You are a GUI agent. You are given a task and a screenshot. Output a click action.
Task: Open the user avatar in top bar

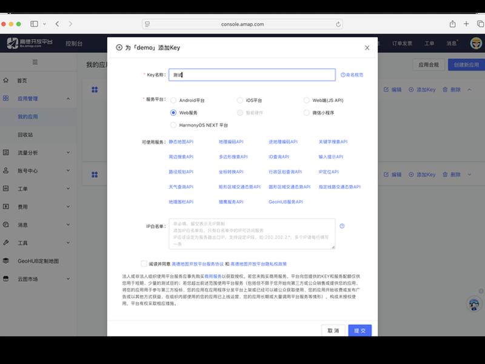coord(476,43)
